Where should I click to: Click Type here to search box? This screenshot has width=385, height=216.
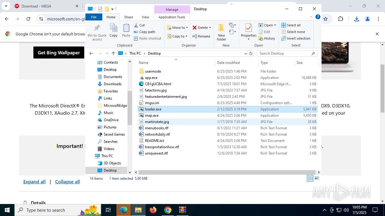click(x=58, y=210)
